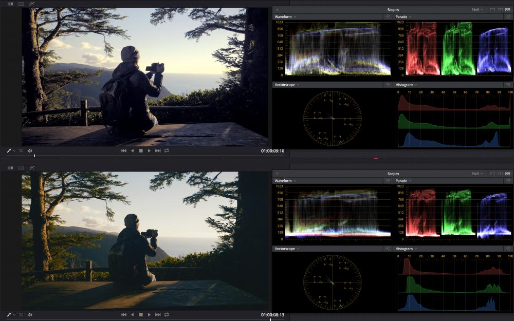
Task: Stop playback in the top viewer
Action: (141, 151)
